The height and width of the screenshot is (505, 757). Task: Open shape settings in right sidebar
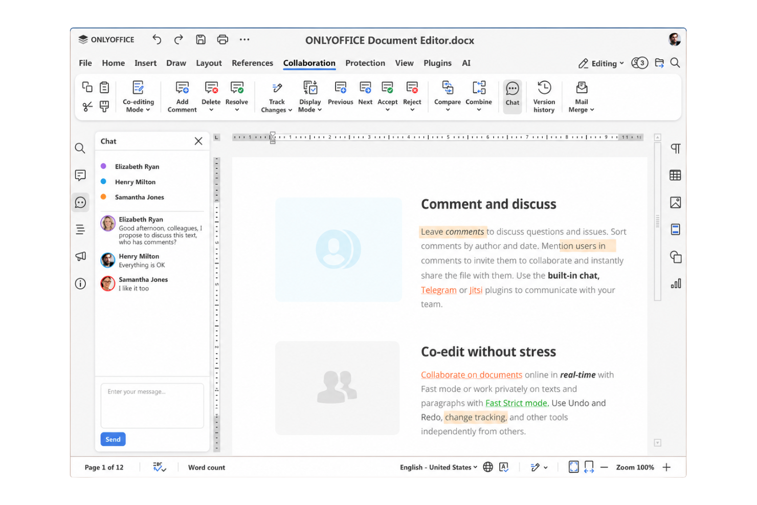point(676,257)
